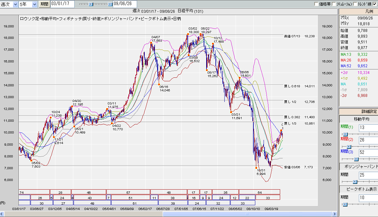Image resolution: width=378 pixels, height=217 pixels.
Task: Click the horizontal scrollbar thumb
Action: pyautogui.click(x=247, y=214)
